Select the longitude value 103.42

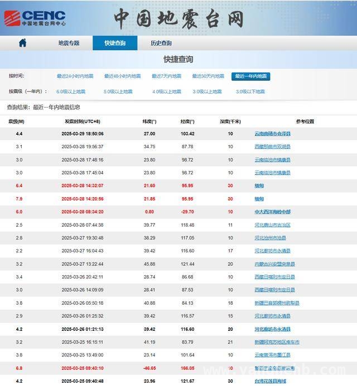coord(187,134)
